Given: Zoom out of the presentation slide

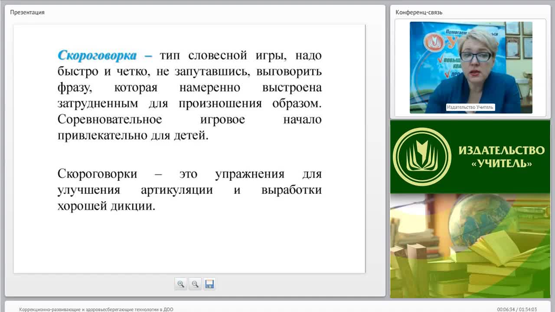Looking at the screenshot, I should coord(195,284).
